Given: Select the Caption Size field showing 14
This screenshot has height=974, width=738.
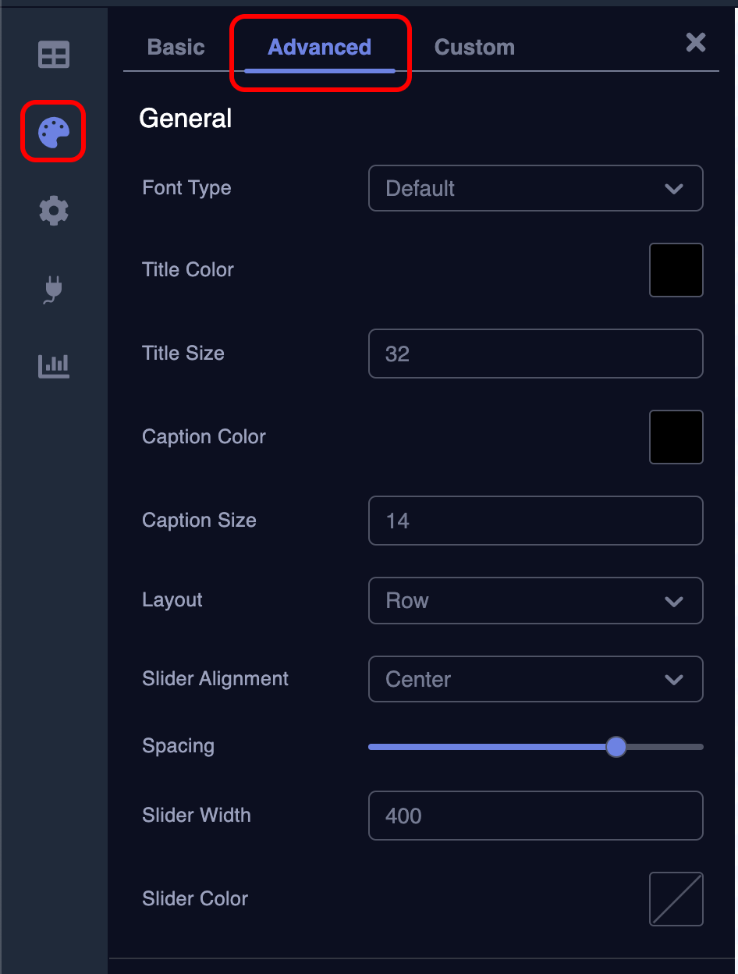Looking at the screenshot, I should [x=535, y=521].
